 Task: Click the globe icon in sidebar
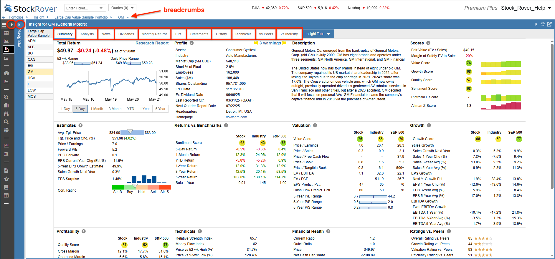click(6, 130)
